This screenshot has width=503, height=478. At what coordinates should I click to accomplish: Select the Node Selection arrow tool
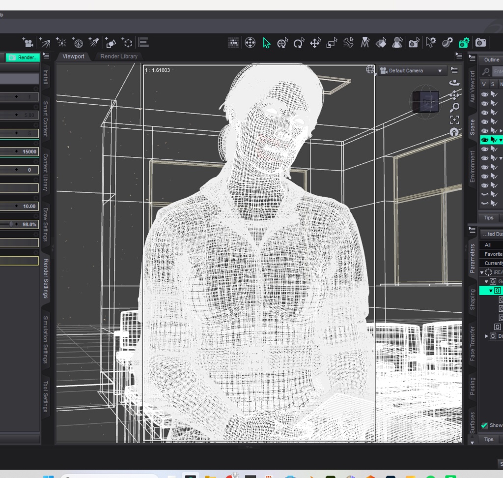[266, 43]
